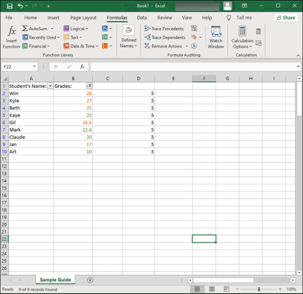
Task: Click Show Formulas icon
Action: [x=194, y=29]
